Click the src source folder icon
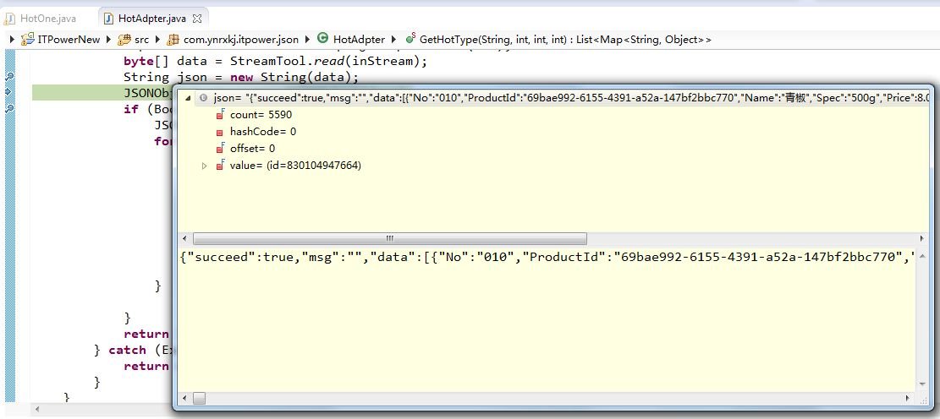The width and height of the screenshot is (940, 419). (x=124, y=40)
